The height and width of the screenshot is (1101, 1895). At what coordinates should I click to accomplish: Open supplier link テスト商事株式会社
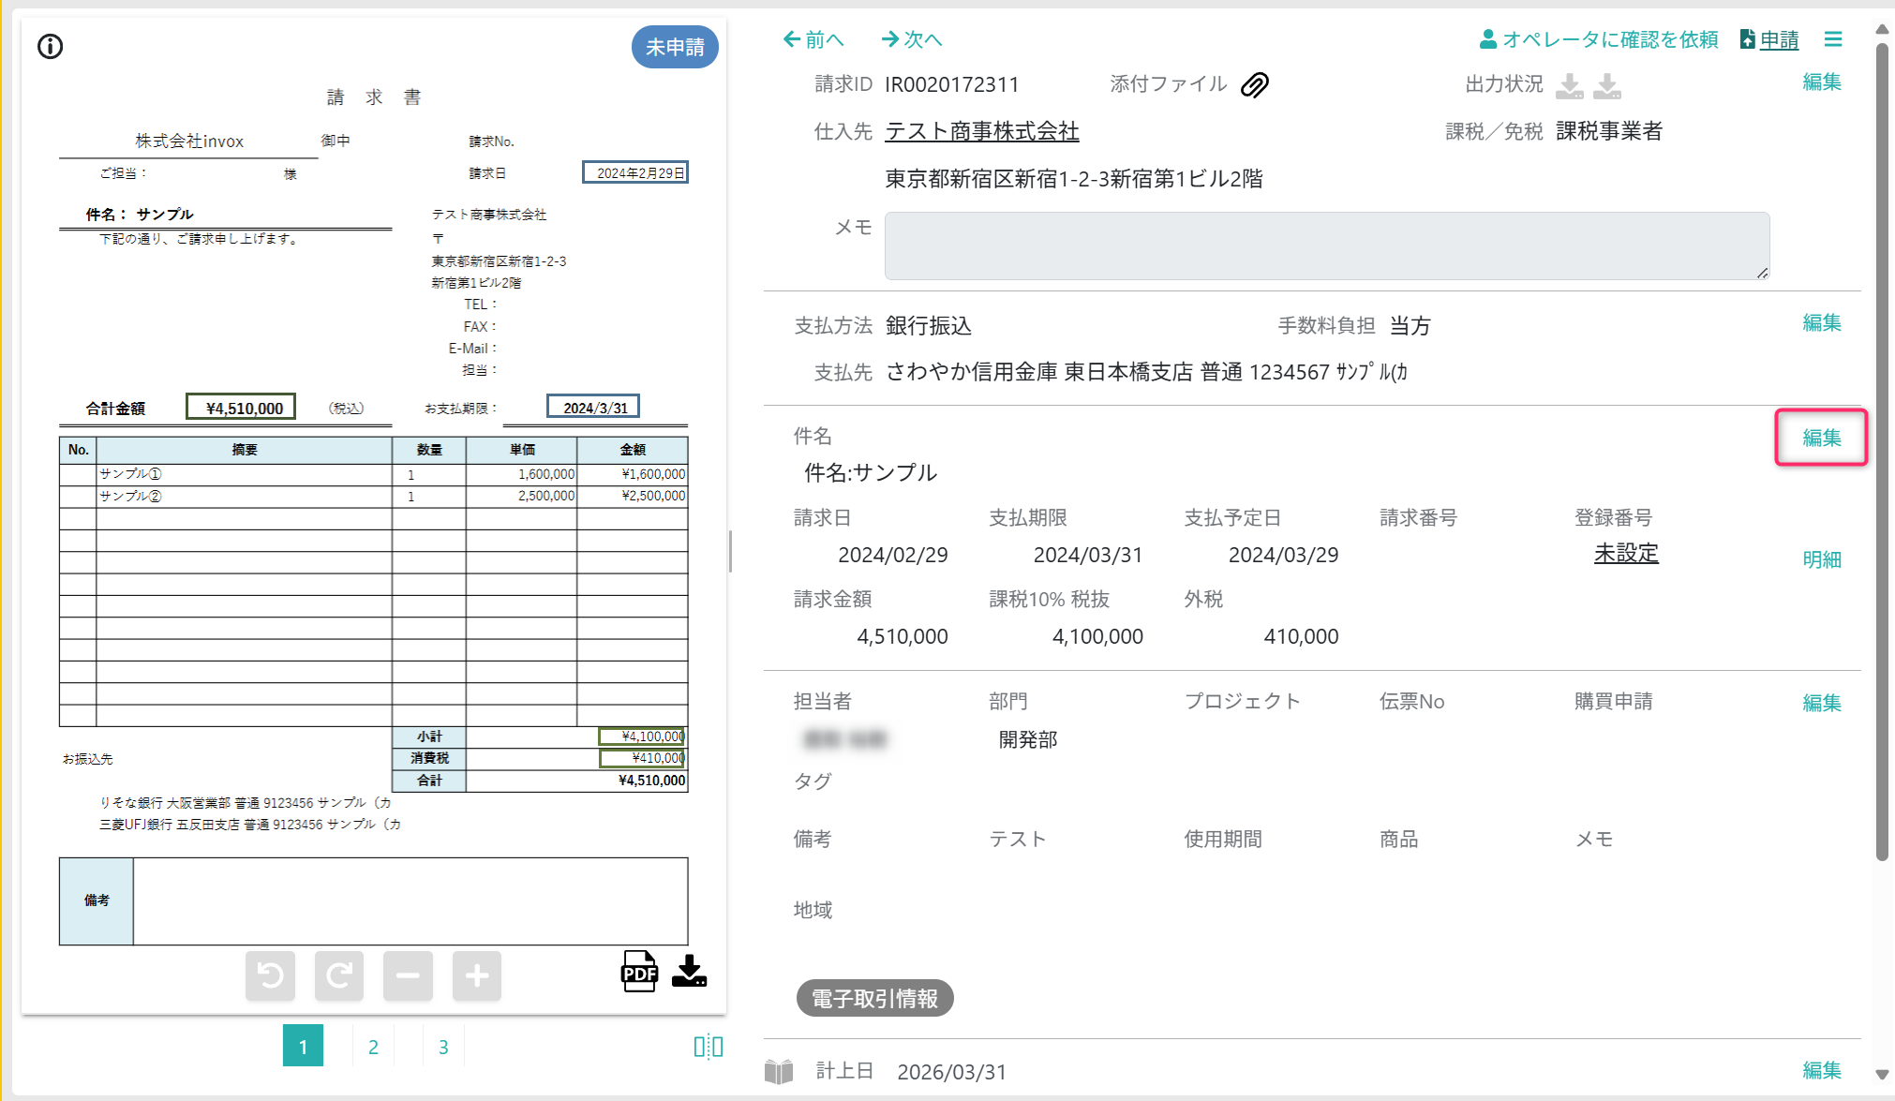pos(981,131)
